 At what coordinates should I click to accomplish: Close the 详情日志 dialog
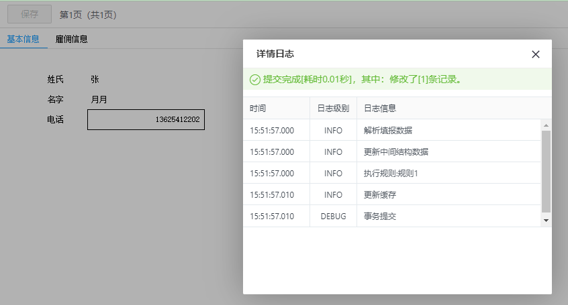pyautogui.click(x=535, y=54)
